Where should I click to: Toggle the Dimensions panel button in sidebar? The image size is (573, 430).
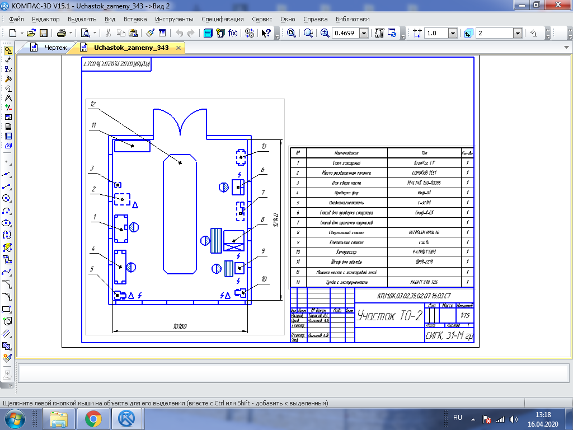coord(8,60)
